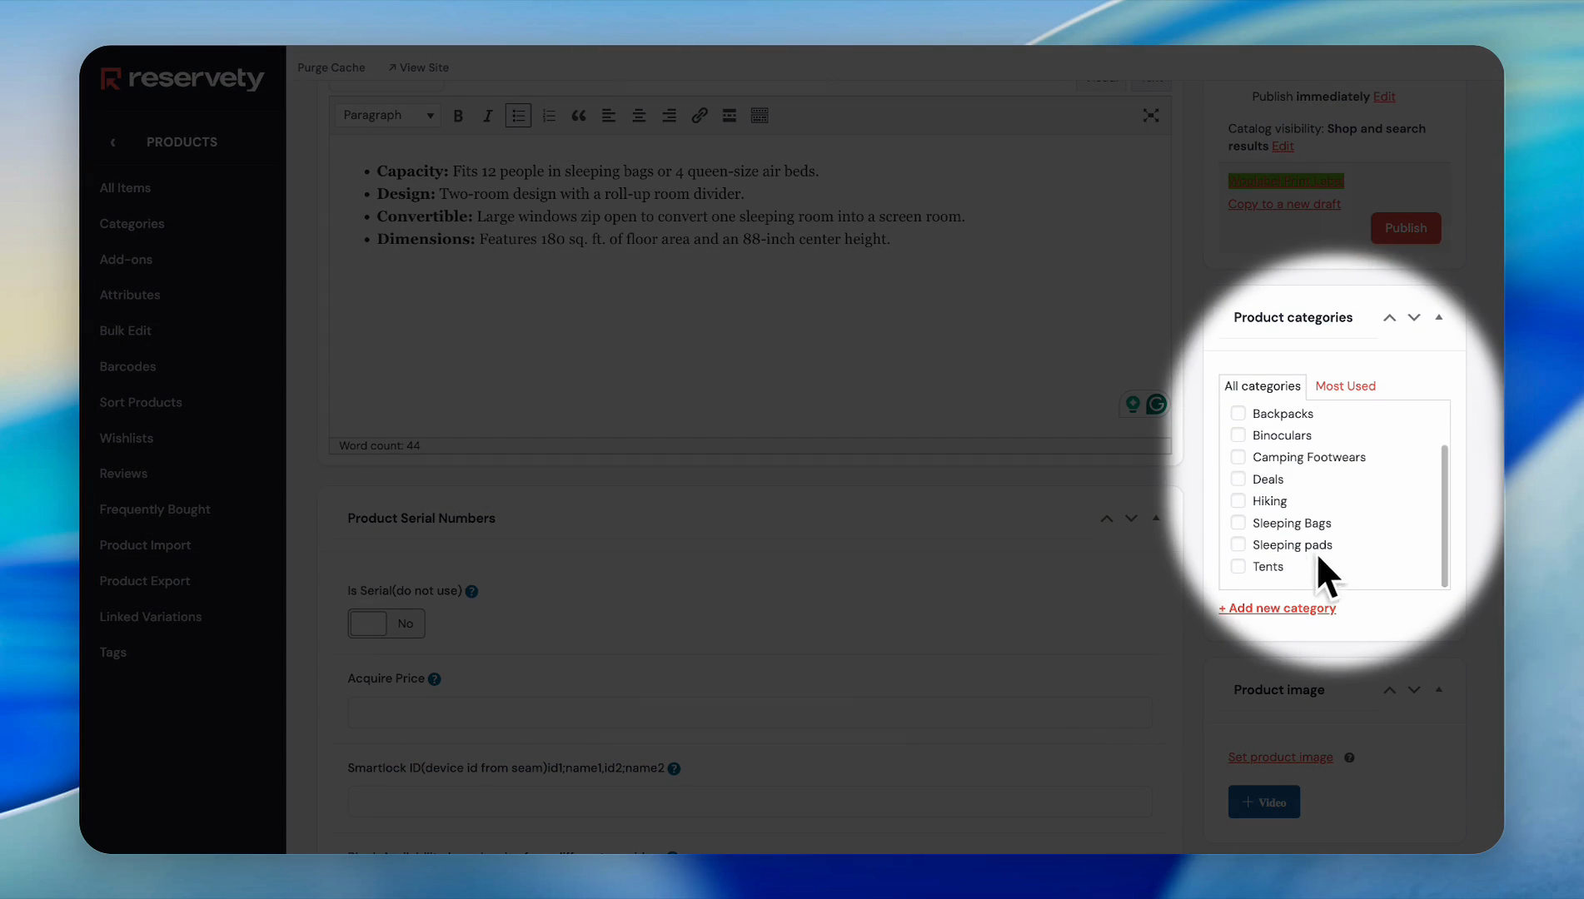This screenshot has width=1584, height=899.
Task: Tick the Sleeping Bags category
Action: pyautogui.click(x=1238, y=523)
